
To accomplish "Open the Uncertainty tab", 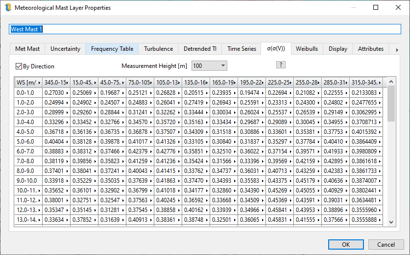I will [65, 49].
